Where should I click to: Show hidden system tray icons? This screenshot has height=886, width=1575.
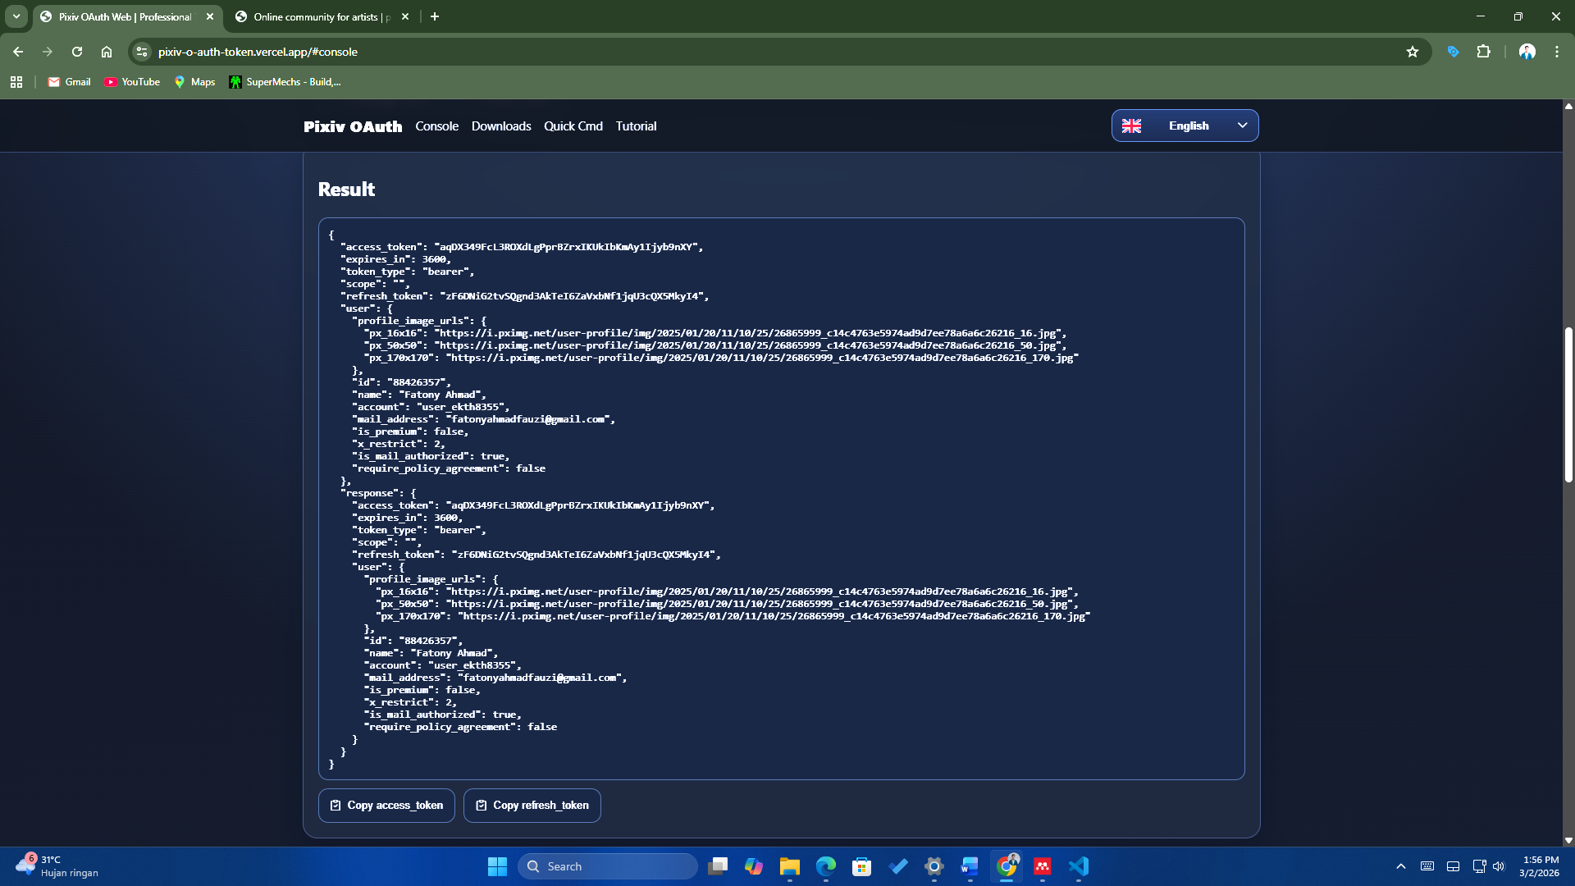1400,866
